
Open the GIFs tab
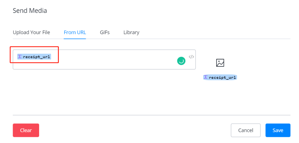point(105,32)
